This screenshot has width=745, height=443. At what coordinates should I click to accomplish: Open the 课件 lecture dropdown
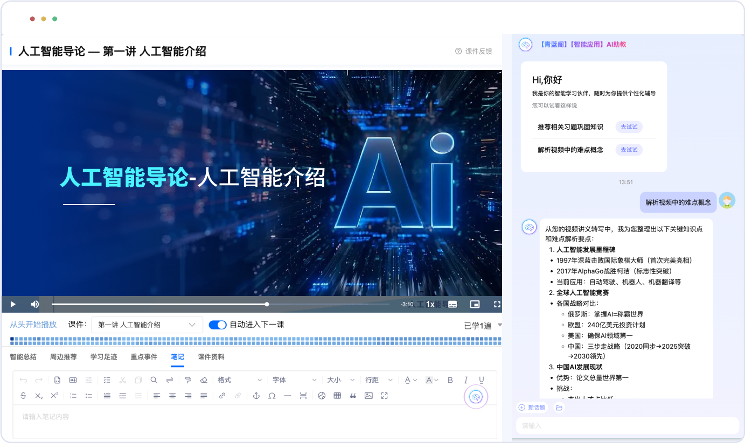(x=147, y=325)
